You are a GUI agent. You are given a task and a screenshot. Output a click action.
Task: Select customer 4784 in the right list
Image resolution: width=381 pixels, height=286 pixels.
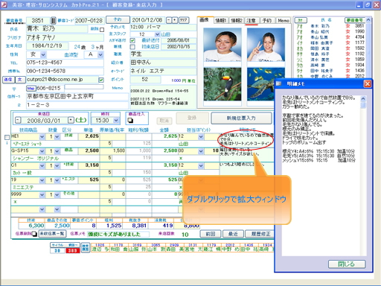[x=330, y=37]
